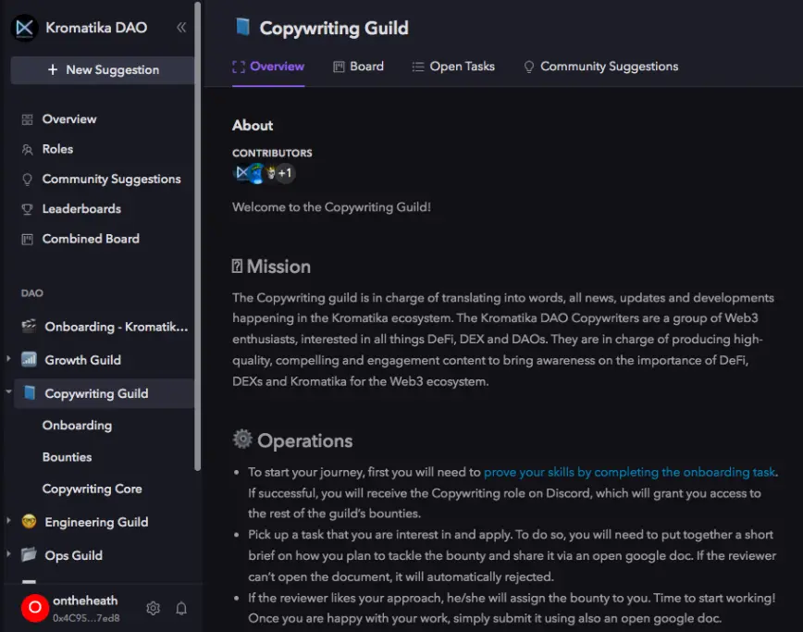Click the About heading
The image size is (803, 632).
253,126
